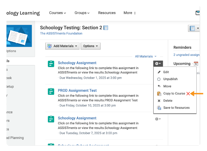The image size is (207, 151).
Task: Click the first Schoology Assignment green icon
Action: [51, 64]
